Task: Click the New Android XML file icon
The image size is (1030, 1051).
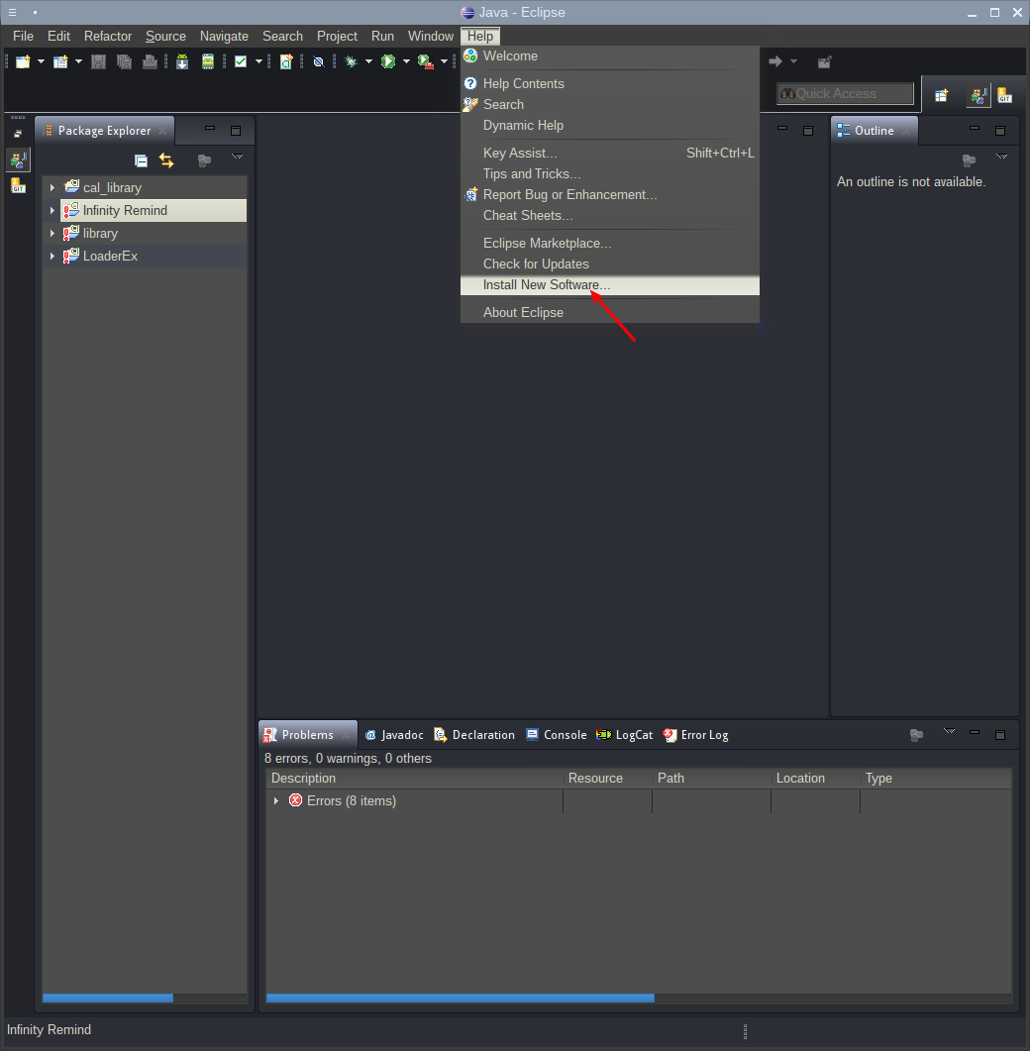Action: (x=286, y=61)
